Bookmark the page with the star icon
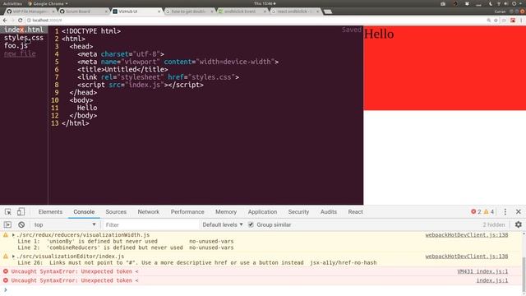The width and height of the screenshot is (526, 296). (496, 21)
